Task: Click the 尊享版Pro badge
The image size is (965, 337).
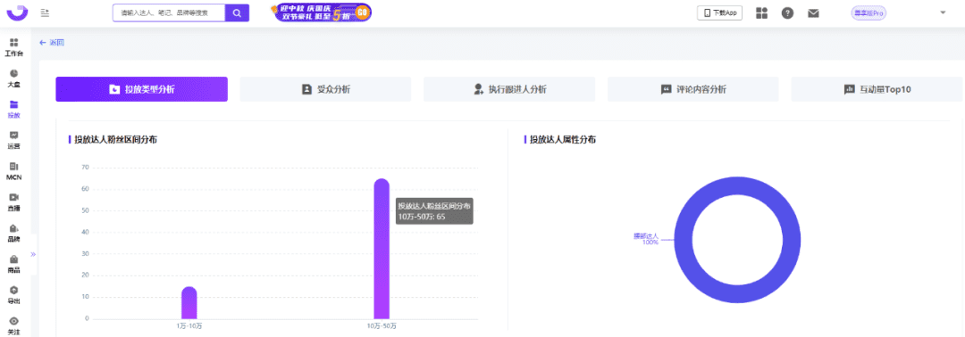Action: tap(868, 12)
